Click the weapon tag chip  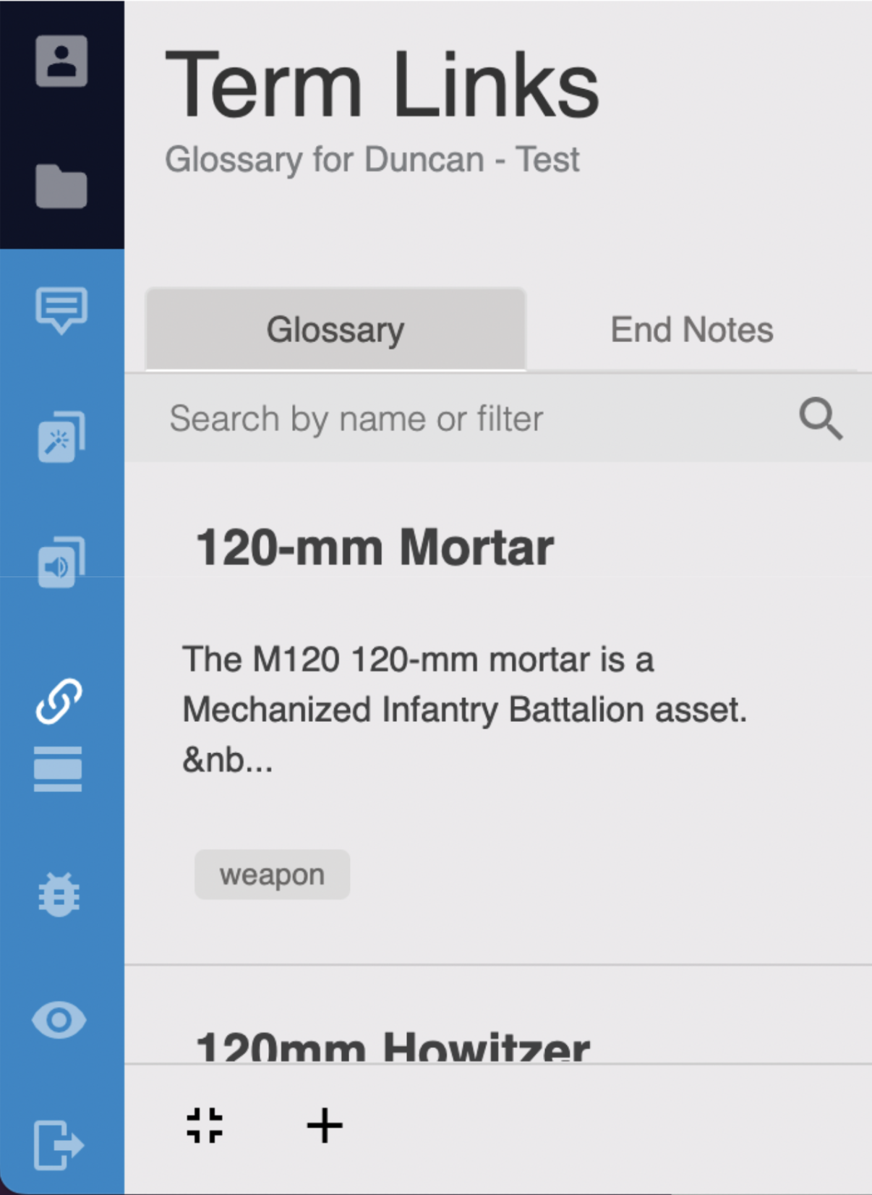272,875
